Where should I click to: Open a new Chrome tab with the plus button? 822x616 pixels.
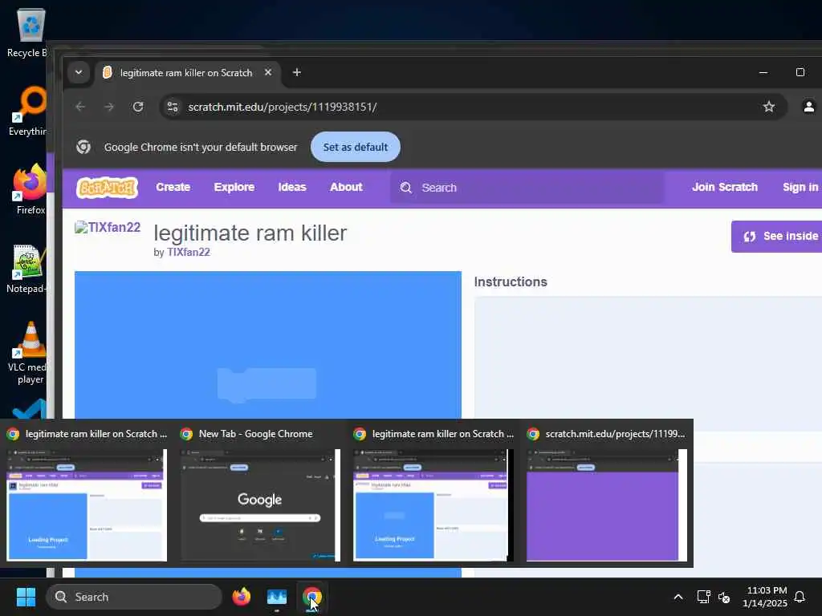tap(297, 72)
